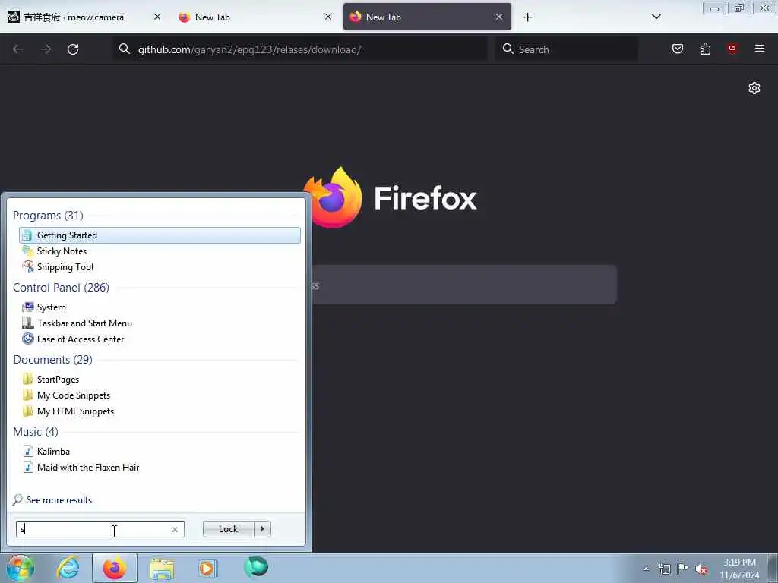
Task: Click the URL address bar field
Action: click(x=300, y=49)
